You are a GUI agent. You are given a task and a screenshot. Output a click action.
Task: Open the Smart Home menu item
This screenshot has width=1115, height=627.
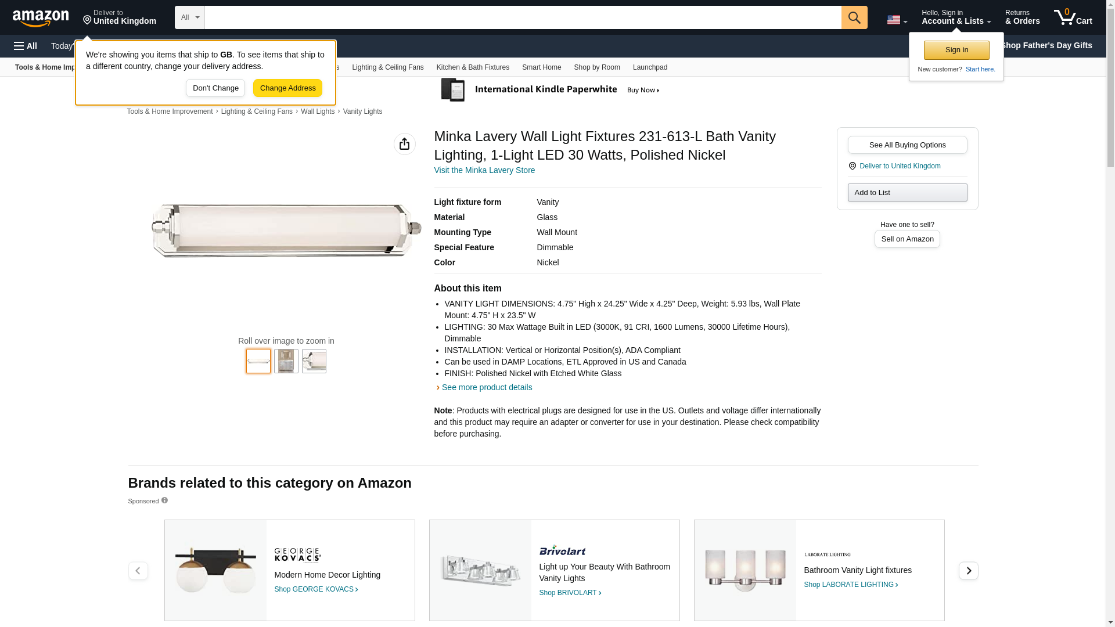541,67
